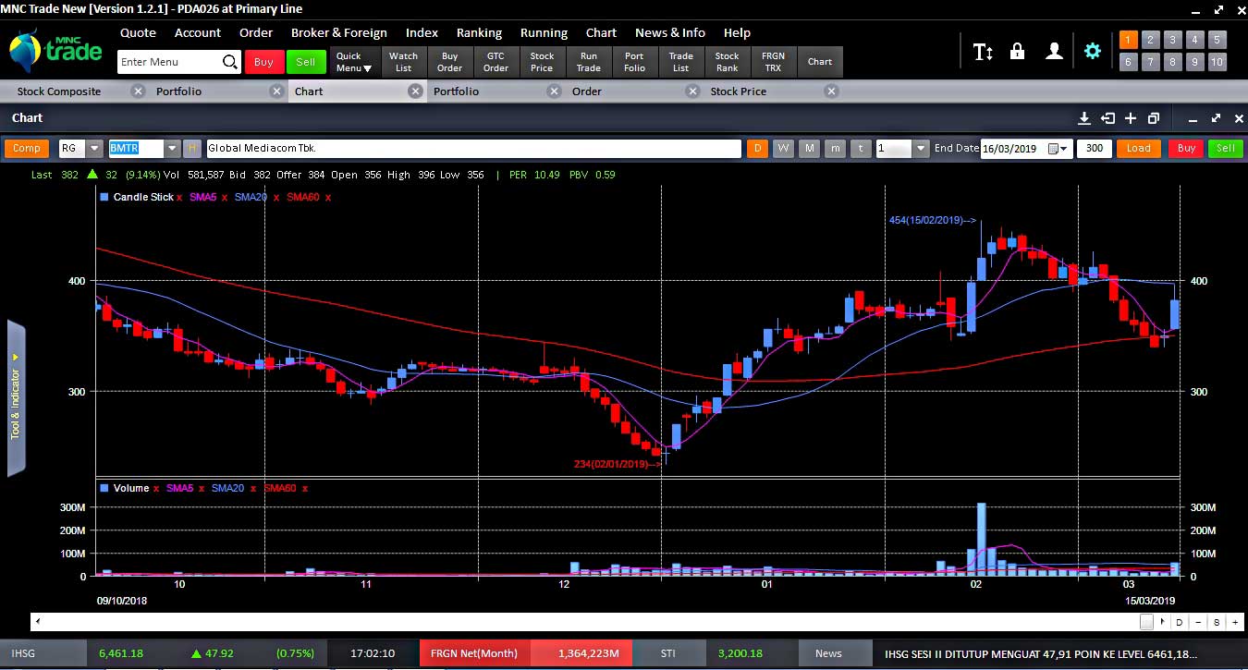1248x670 pixels.
Task: Click the download icon in Chart panel header
Action: click(1085, 118)
